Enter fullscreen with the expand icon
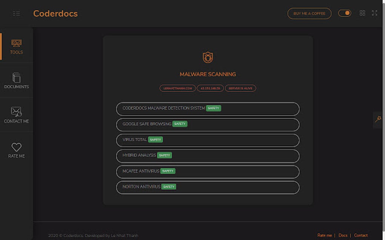385x240 pixels. [x=374, y=13]
